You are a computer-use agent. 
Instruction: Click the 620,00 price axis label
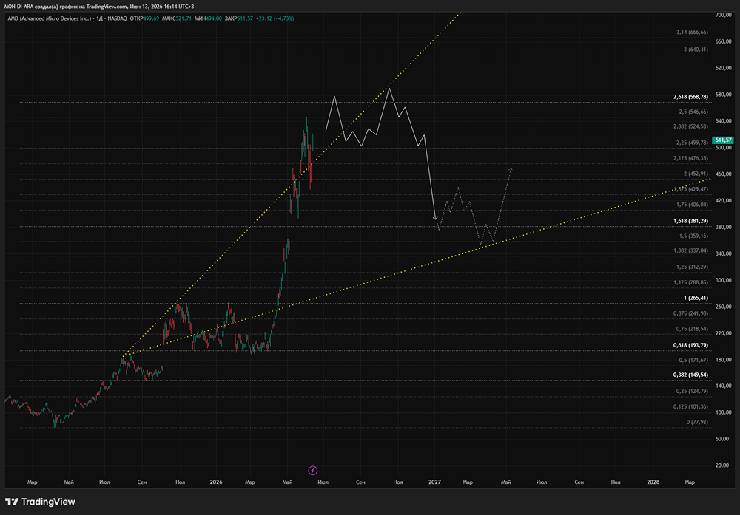pyautogui.click(x=723, y=68)
